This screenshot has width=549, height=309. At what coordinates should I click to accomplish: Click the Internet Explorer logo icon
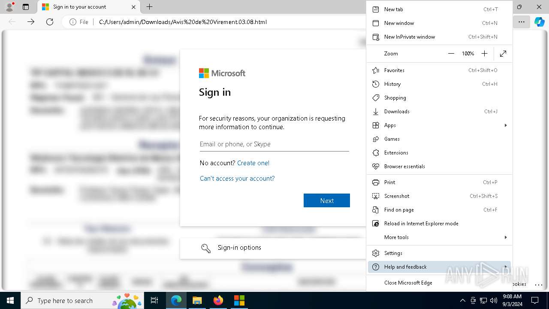coord(376,224)
